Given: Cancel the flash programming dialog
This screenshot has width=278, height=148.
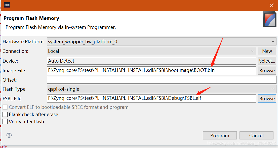Looking at the screenshot, I should click(256, 135).
